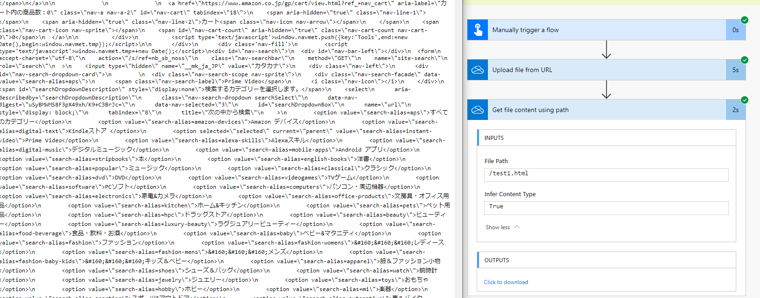760x298 pixels.
Task: Click the Android アプリ text in the HTML output
Action: coord(360,150)
